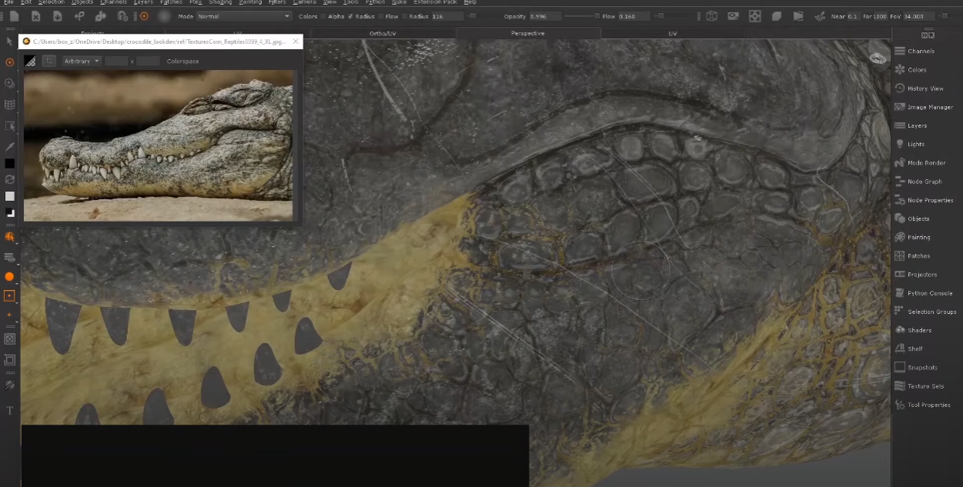Click the wireframe cube view icon
This screenshot has width=963, height=487.
coord(711,16)
